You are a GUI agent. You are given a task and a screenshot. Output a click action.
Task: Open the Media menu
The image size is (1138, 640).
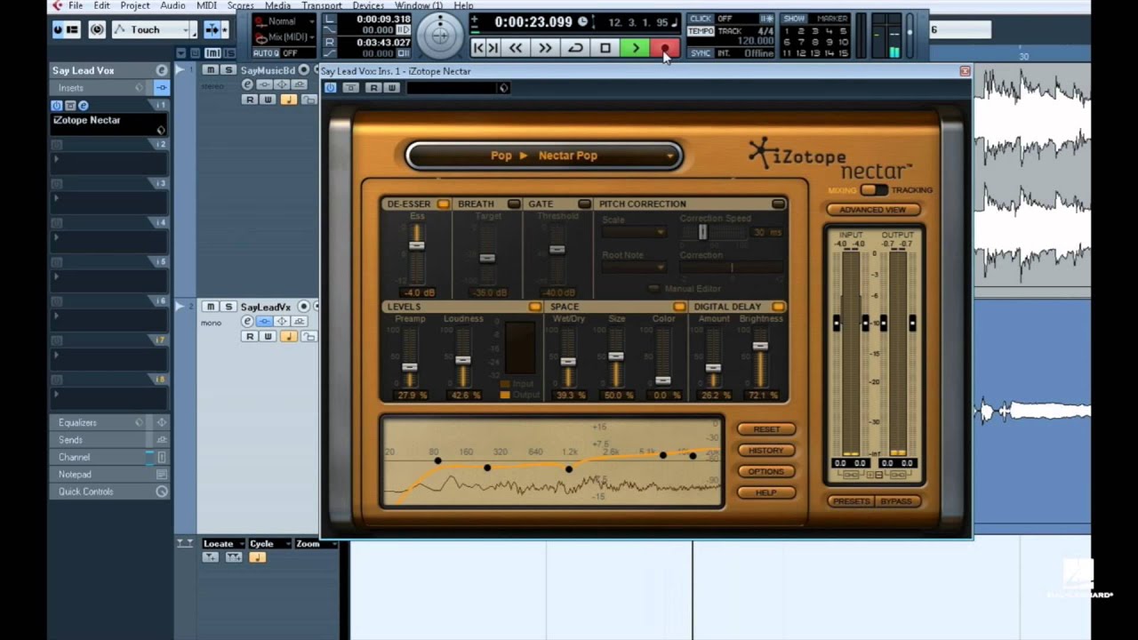pos(277,5)
